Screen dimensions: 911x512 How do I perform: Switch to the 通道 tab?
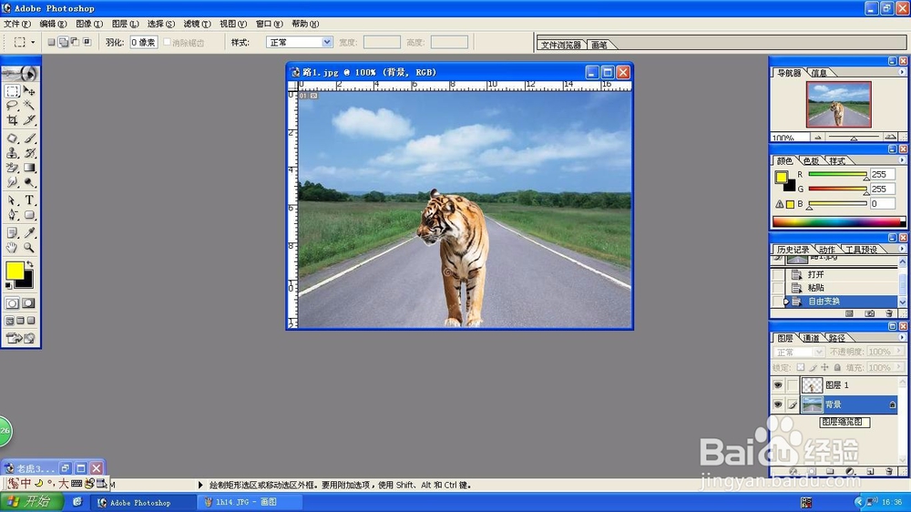[811, 338]
